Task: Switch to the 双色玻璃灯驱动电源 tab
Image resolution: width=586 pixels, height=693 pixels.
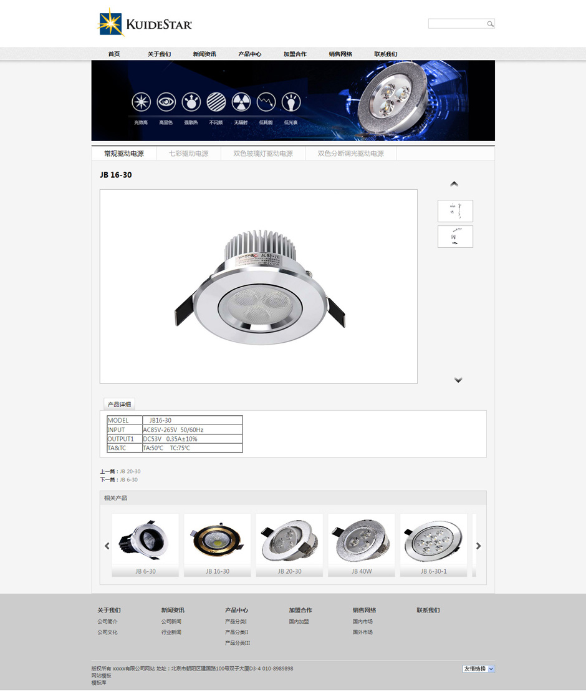Action: pyautogui.click(x=263, y=154)
